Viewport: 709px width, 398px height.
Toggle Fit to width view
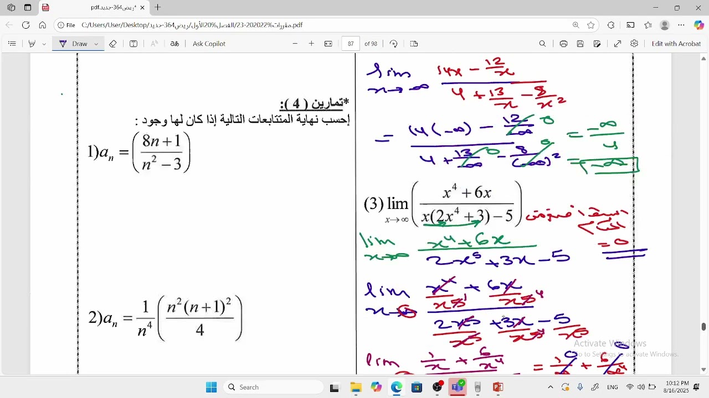[x=328, y=44]
